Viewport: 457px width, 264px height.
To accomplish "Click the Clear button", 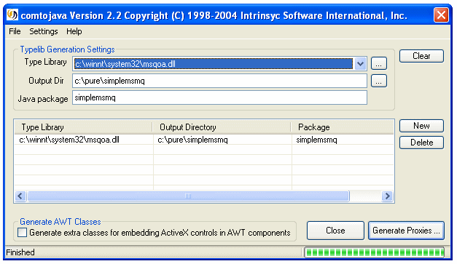I will tap(421, 56).
